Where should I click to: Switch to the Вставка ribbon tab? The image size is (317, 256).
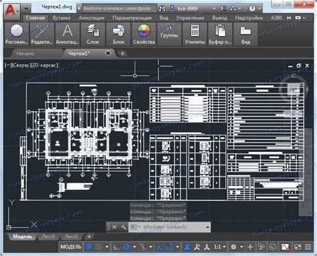(62, 18)
